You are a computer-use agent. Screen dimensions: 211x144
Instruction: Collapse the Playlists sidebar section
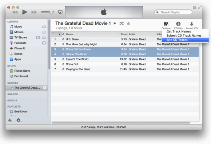[14, 107]
